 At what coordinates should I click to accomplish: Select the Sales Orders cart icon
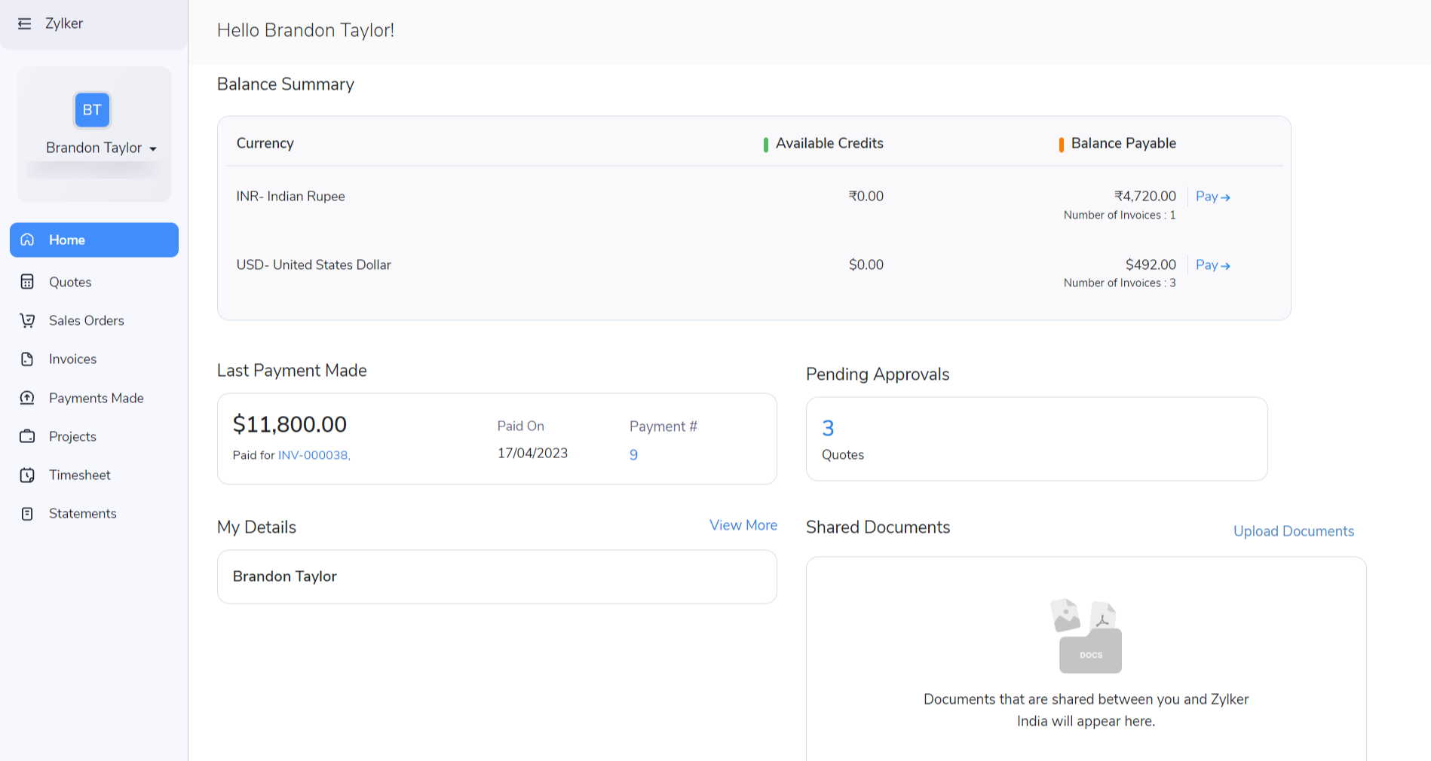point(28,320)
